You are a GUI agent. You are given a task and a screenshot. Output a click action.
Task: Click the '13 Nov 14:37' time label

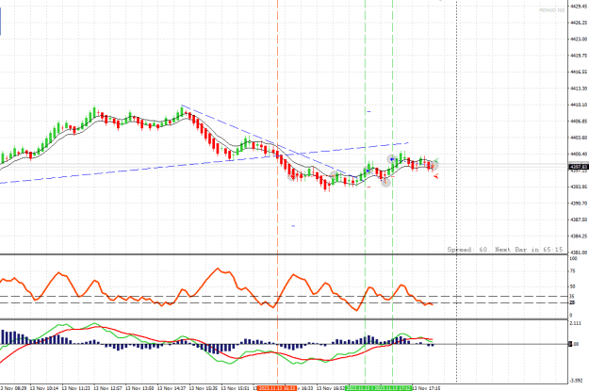(172, 388)
